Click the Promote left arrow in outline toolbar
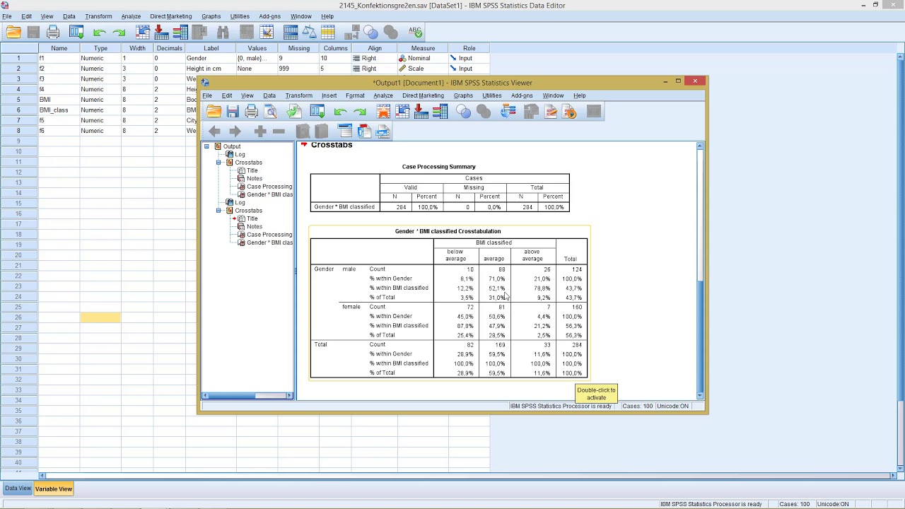 click(215, 131)
